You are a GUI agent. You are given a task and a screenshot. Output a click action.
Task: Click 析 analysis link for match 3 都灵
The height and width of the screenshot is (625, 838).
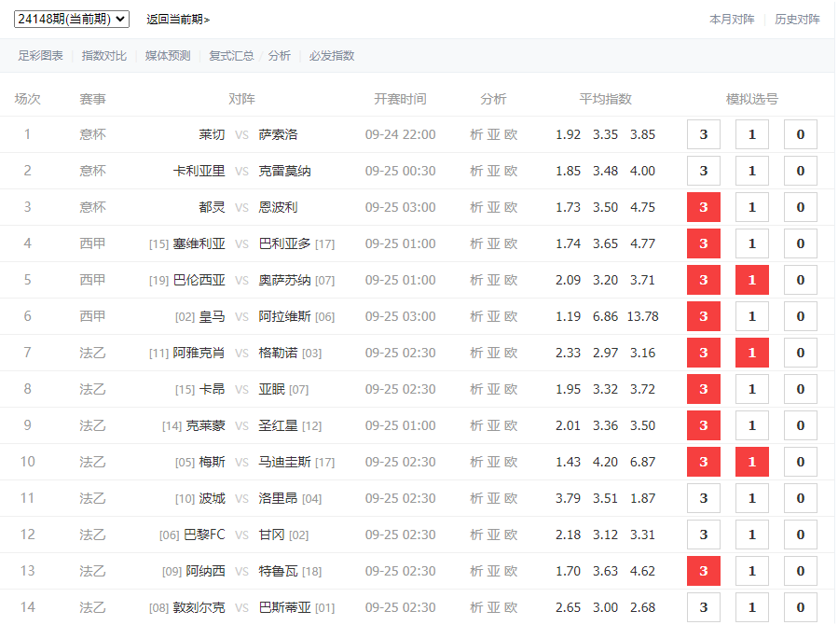[x=476, y=207]
